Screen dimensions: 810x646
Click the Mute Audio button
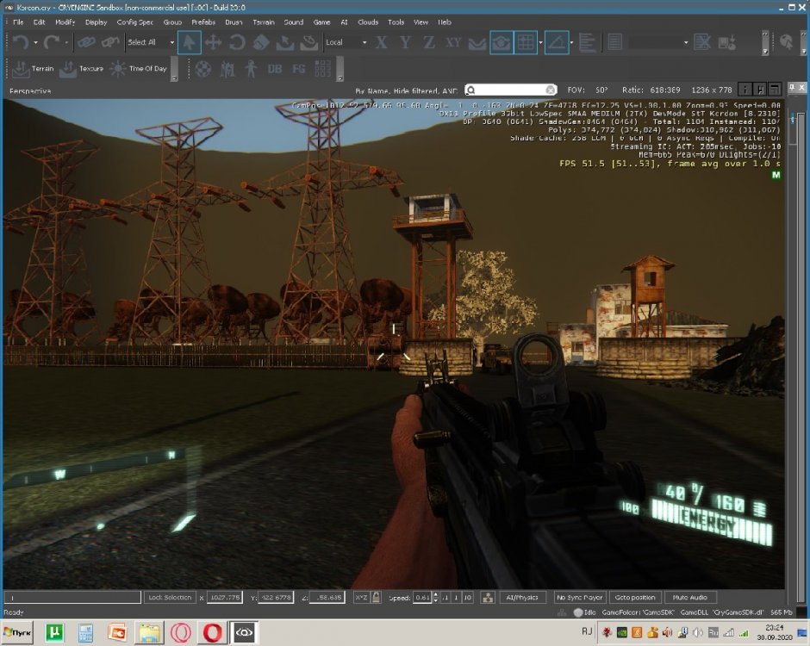pyautogui.click(x=689, y=598)
